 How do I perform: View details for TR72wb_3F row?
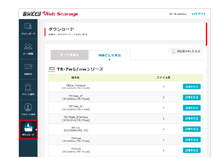(x=191, y=97)
